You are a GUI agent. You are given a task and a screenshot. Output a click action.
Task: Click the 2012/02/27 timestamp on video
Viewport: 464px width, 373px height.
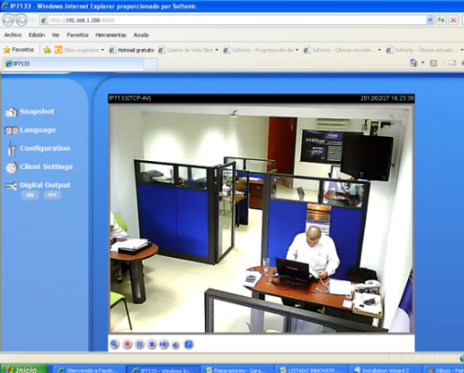[387, 98]
